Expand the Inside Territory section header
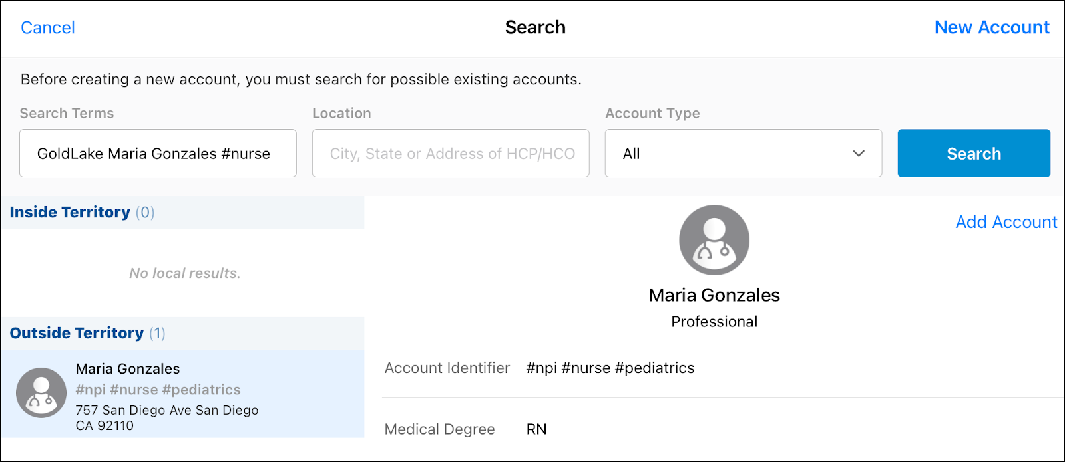 (x=82, y=213)
